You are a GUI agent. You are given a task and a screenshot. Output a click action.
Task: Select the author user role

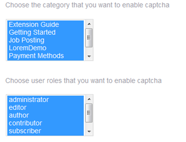coord(19,115)
